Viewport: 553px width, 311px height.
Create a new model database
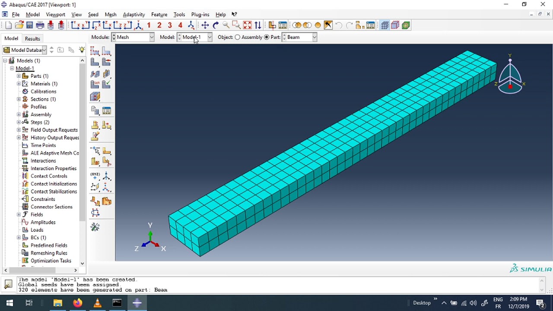(8, 25)
